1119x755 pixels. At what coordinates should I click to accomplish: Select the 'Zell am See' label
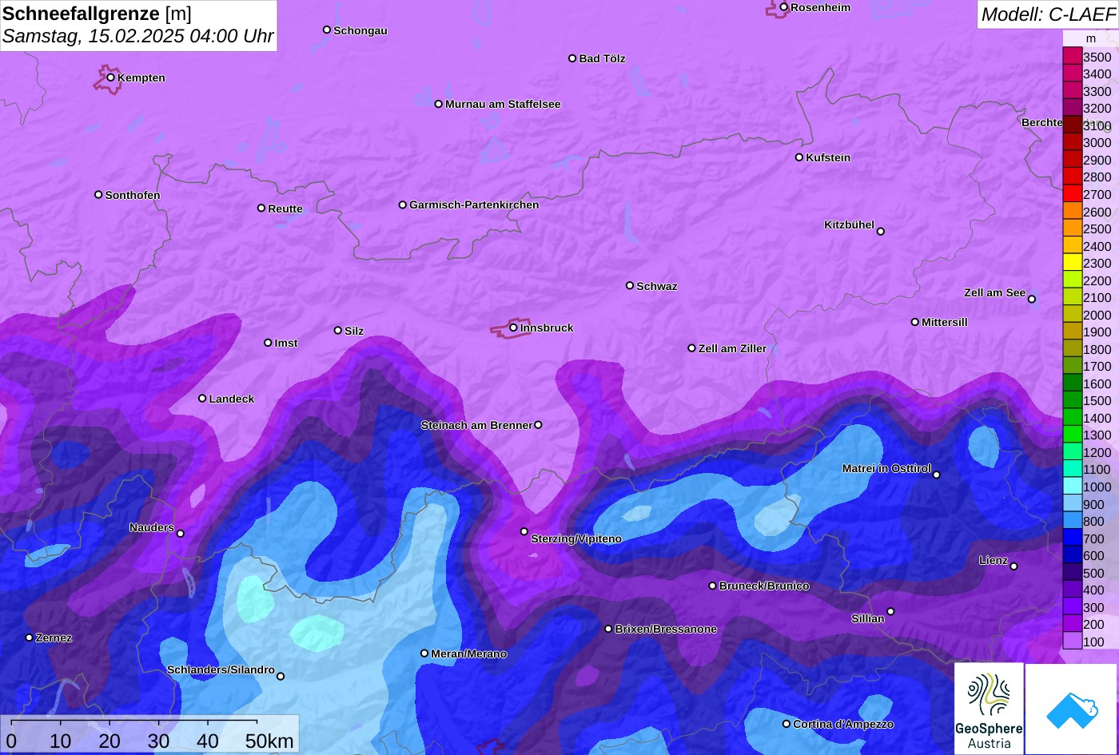(994, 292)
